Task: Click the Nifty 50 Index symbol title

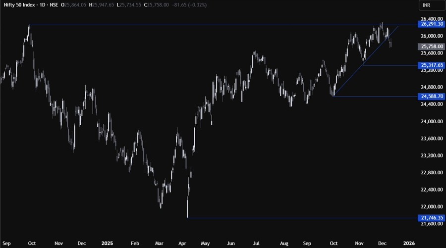Action: pyautogui.click(x=18, y=5)
